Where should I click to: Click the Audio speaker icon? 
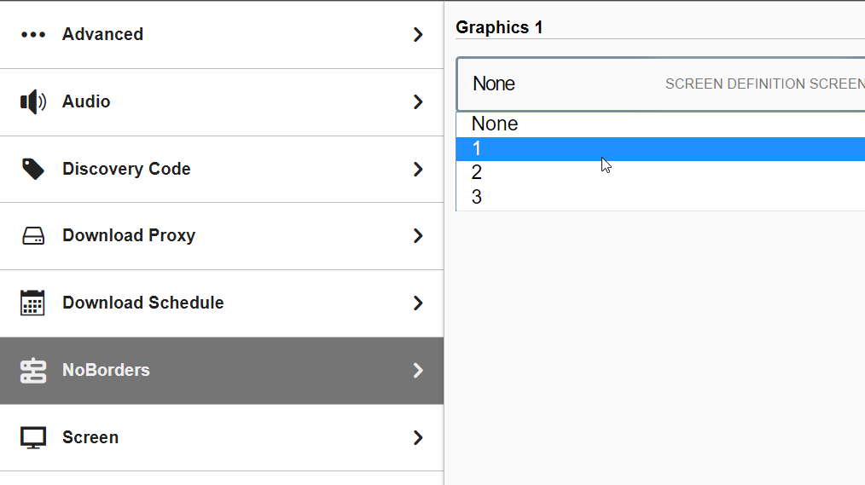[32, 102]
